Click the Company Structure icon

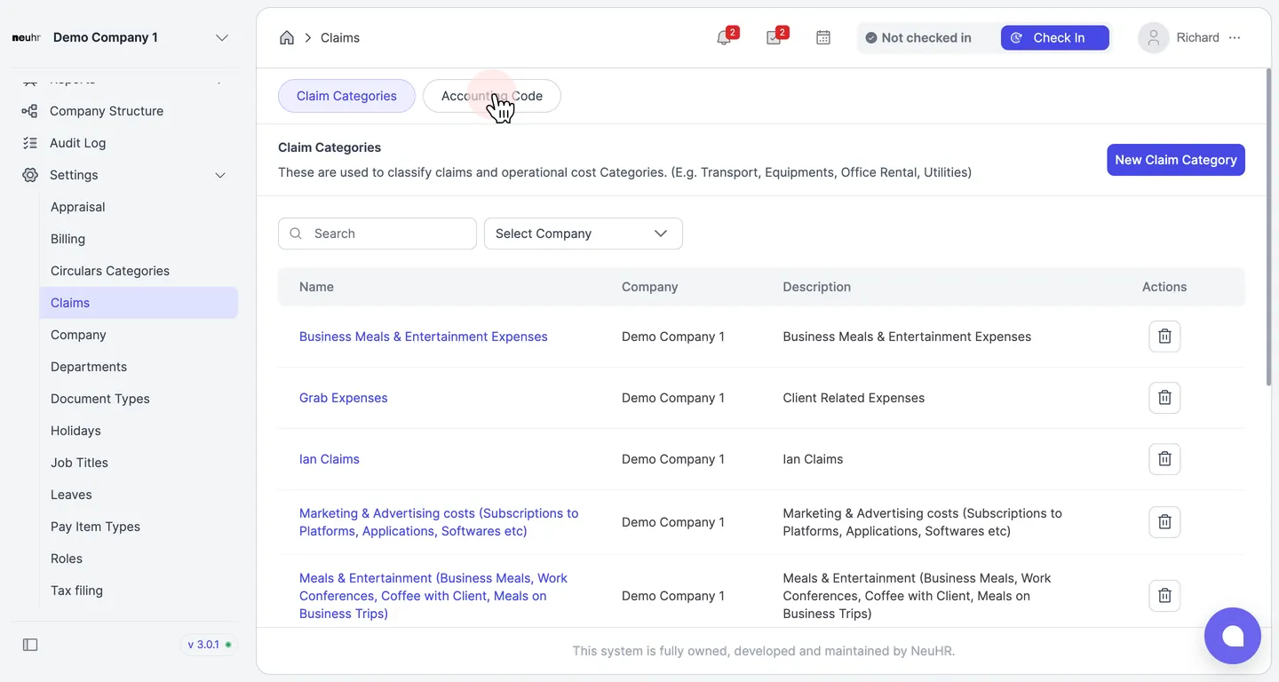click(30, 111)
